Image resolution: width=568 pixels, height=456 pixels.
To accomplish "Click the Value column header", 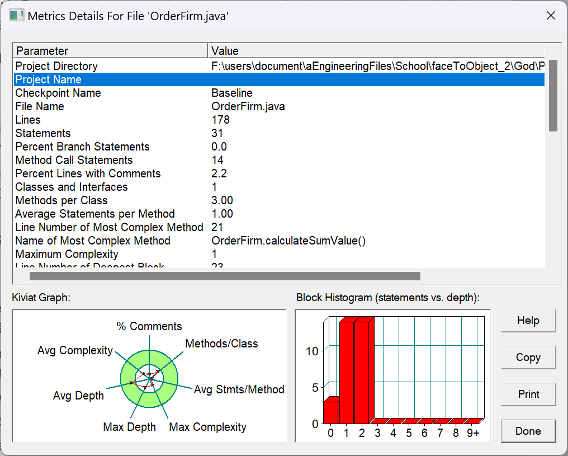I will (376, 51).
